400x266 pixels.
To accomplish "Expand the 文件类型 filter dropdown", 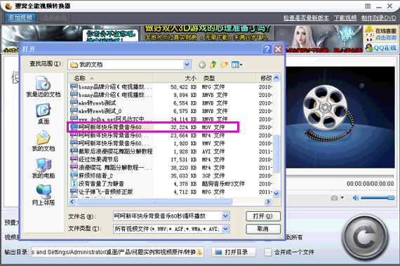I will click(225, 229).
